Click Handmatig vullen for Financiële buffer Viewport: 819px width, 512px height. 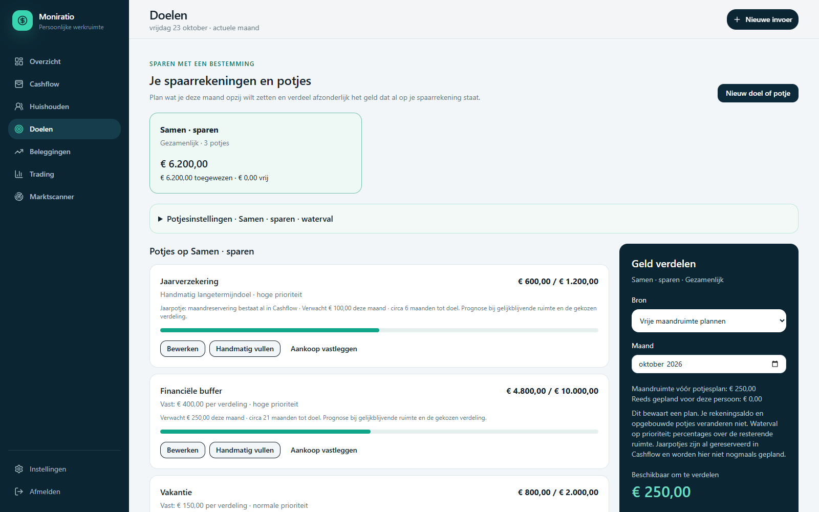point(245,450)
